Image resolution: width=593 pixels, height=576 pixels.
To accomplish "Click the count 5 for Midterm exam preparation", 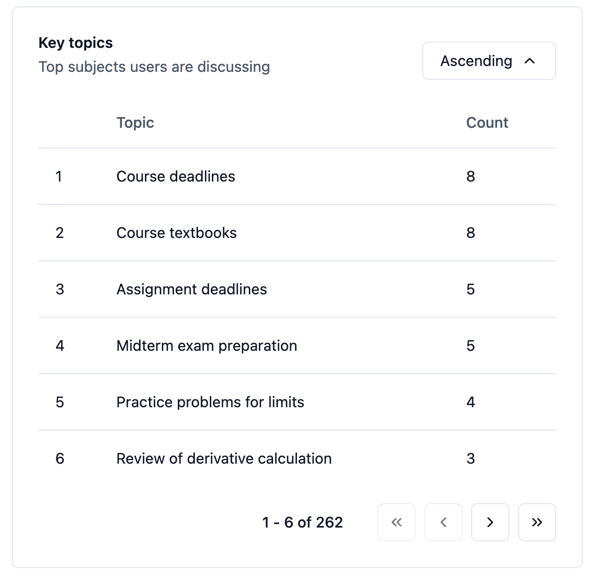I will pos(471,345).
